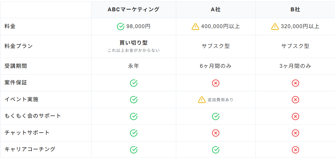
Task: Click the 永年 cell in 受講期間 row
Action: click(134, 66)
